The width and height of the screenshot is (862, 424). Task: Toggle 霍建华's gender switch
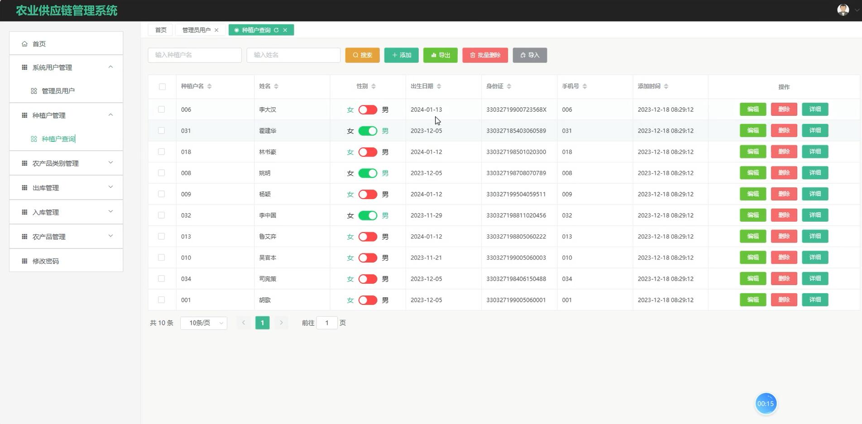point(368,130)
